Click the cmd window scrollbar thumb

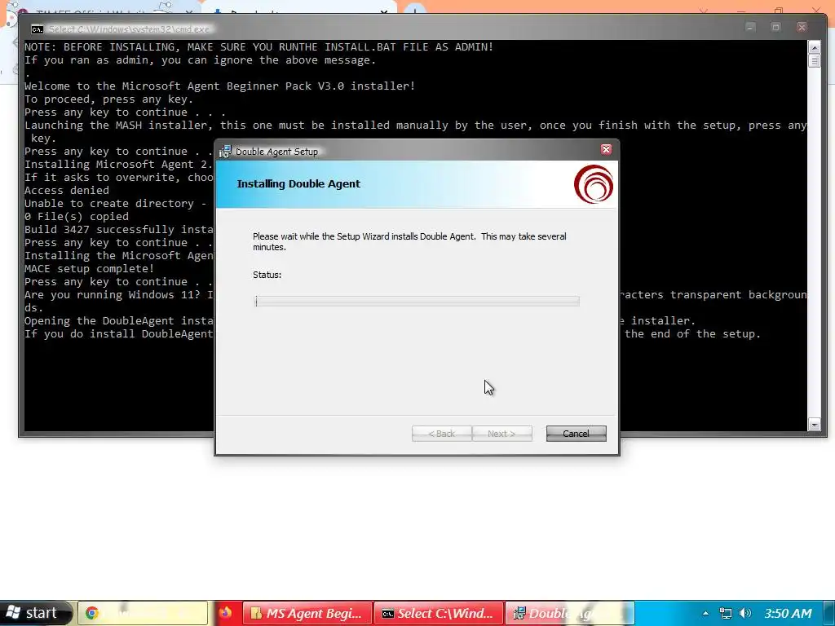[x=815, y=60]
